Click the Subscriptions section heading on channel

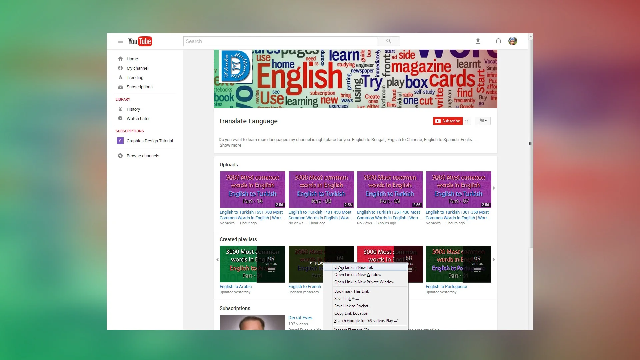[x=235, y=308]
